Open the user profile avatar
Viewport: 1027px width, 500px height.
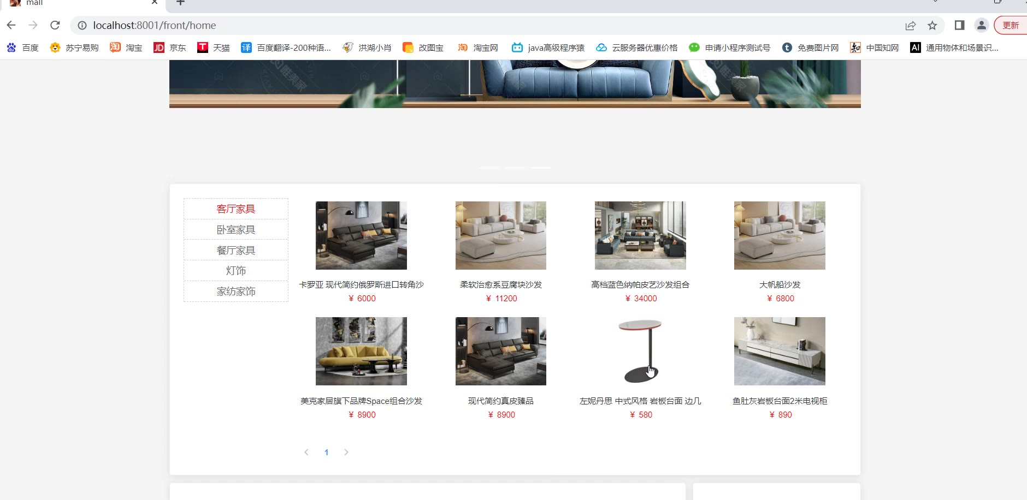pyautogui.click(x=982, y=25)
